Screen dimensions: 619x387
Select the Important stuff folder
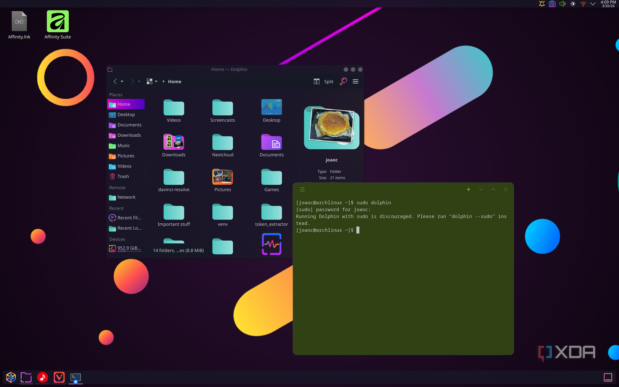pyautogui.click(x=174, y=215)
